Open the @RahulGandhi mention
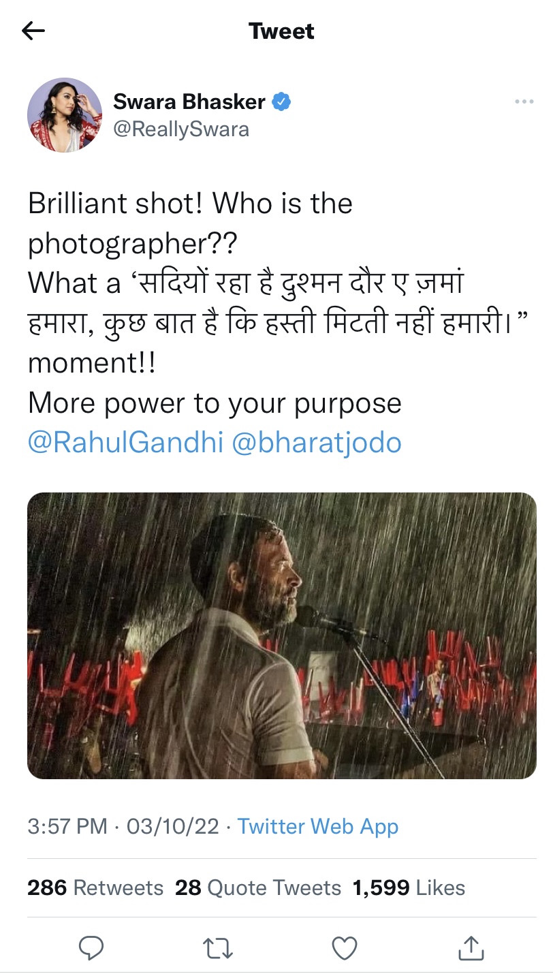Screen dimensions: 553x974 tap(125, 443)
